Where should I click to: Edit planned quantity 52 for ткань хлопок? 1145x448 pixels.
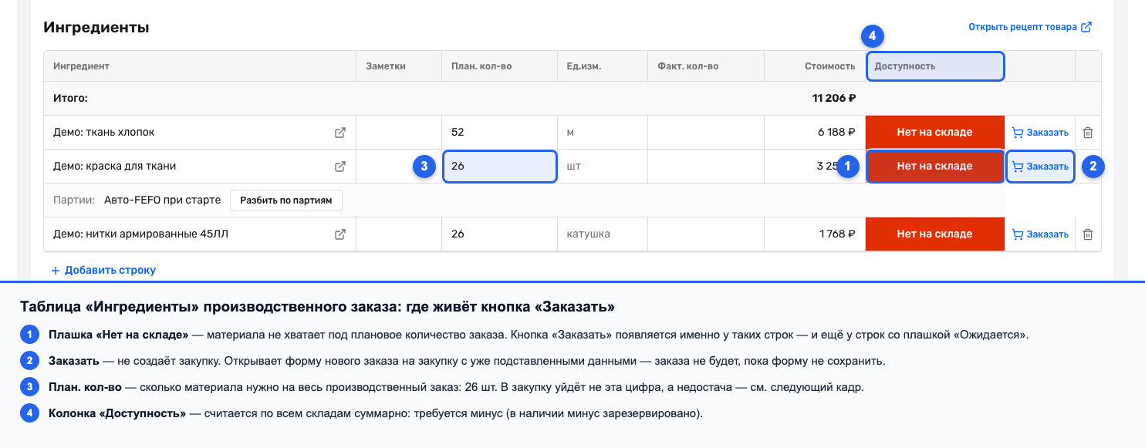point(499,133)
